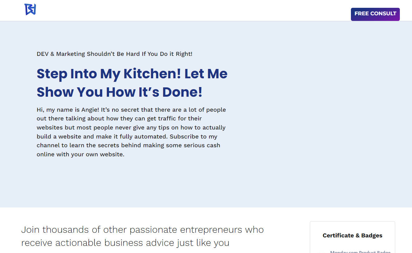The width and height of the screenshot is (412, 253).
Task: Click the blue site logo icon
Action: coord(30,9)
